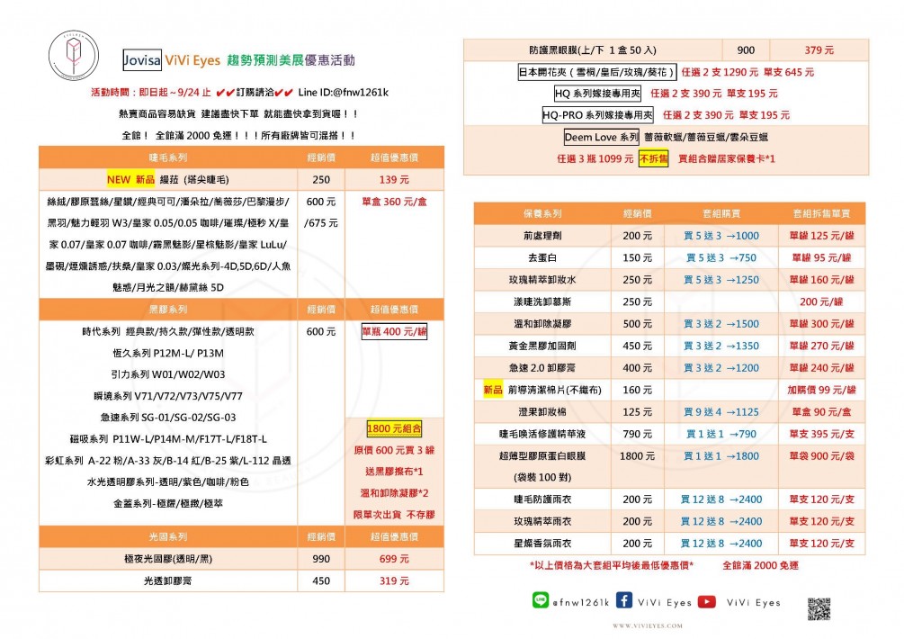Click the 單罐 125 元/罐 price

point(821,235)
